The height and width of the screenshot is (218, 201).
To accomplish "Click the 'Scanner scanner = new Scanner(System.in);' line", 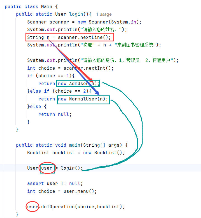I will tap(84, 22).
